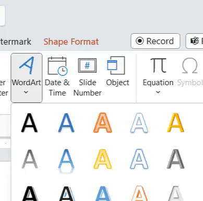Choose the solid blue fill WordArt style
Screen dimensions: 203x201
pyautogui.click(x=66, y=123)
